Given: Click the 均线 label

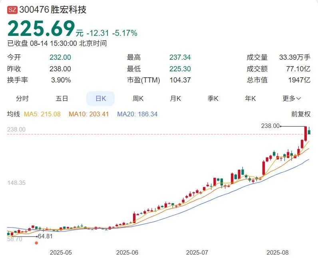Looking at the screenshot, I should (14, 114).
